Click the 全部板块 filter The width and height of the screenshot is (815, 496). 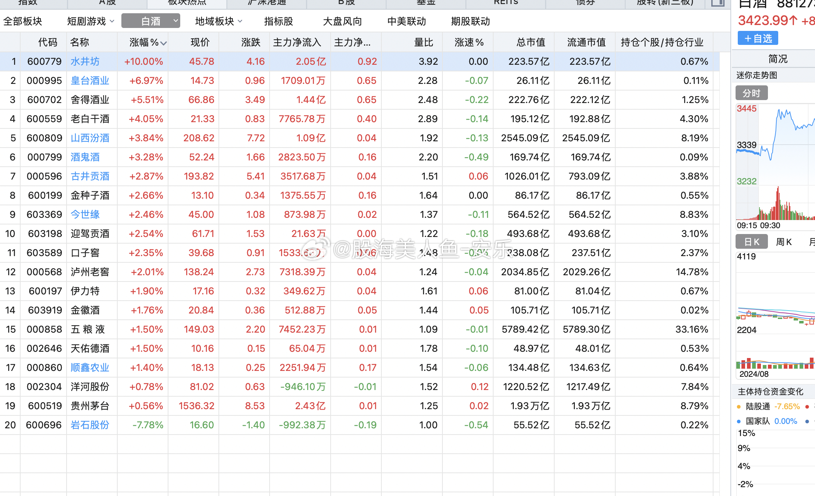tap(23, 21)
